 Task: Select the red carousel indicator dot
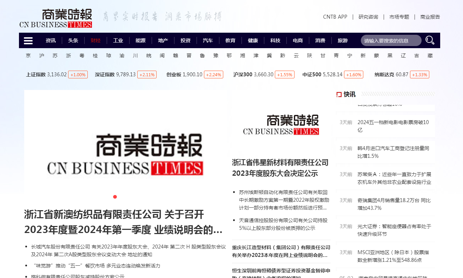click(x=115, y=196)
